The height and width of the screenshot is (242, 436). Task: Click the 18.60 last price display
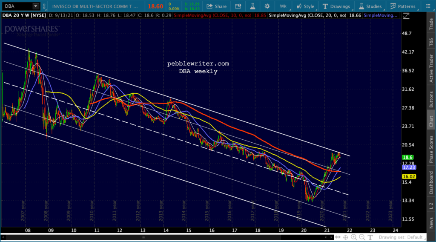tap(155, 6)
